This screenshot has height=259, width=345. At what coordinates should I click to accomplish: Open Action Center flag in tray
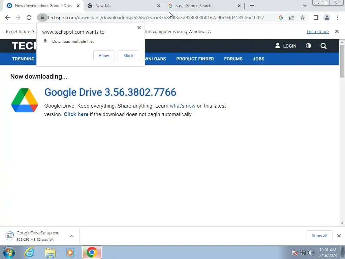tap(295, 253)
